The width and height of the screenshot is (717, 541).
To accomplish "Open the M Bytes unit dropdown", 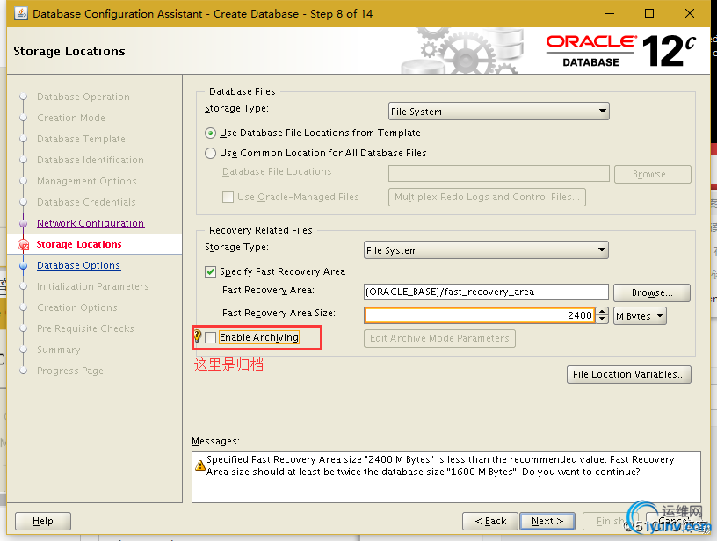I will 640,316.
